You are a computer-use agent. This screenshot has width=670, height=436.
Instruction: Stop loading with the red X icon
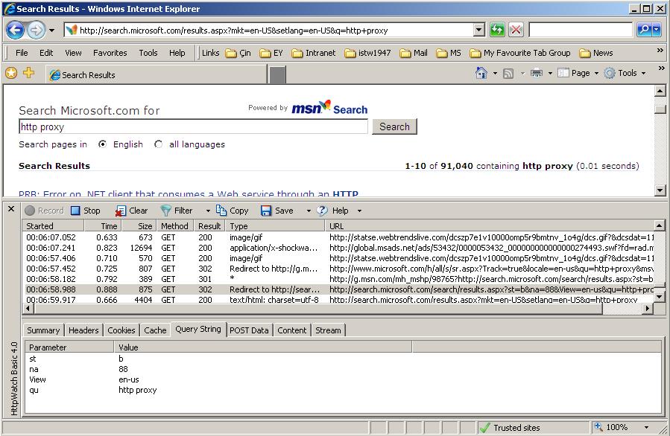tap(516, 30)
